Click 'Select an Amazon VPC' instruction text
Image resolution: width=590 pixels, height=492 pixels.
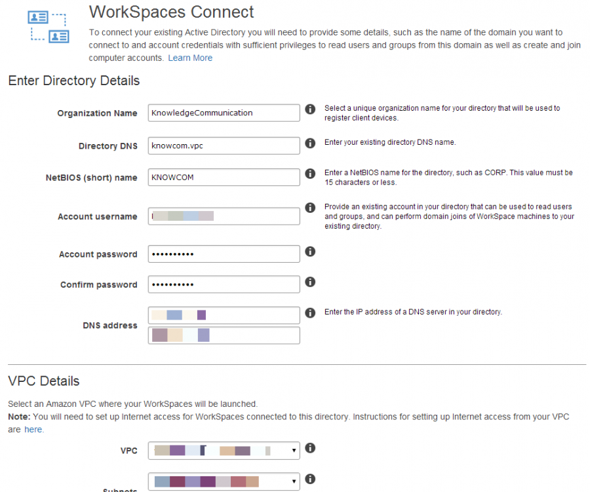pos(133,404)
